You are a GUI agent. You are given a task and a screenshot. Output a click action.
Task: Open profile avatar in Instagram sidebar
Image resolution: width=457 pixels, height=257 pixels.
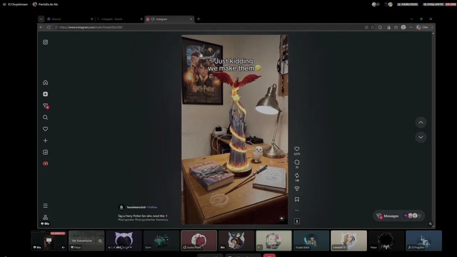coord(45,164)
